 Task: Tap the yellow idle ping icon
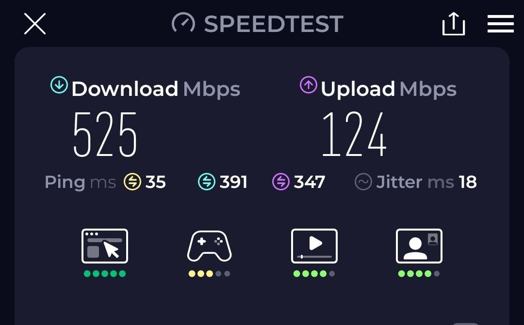pyautogui.click(x=132, y=182)
